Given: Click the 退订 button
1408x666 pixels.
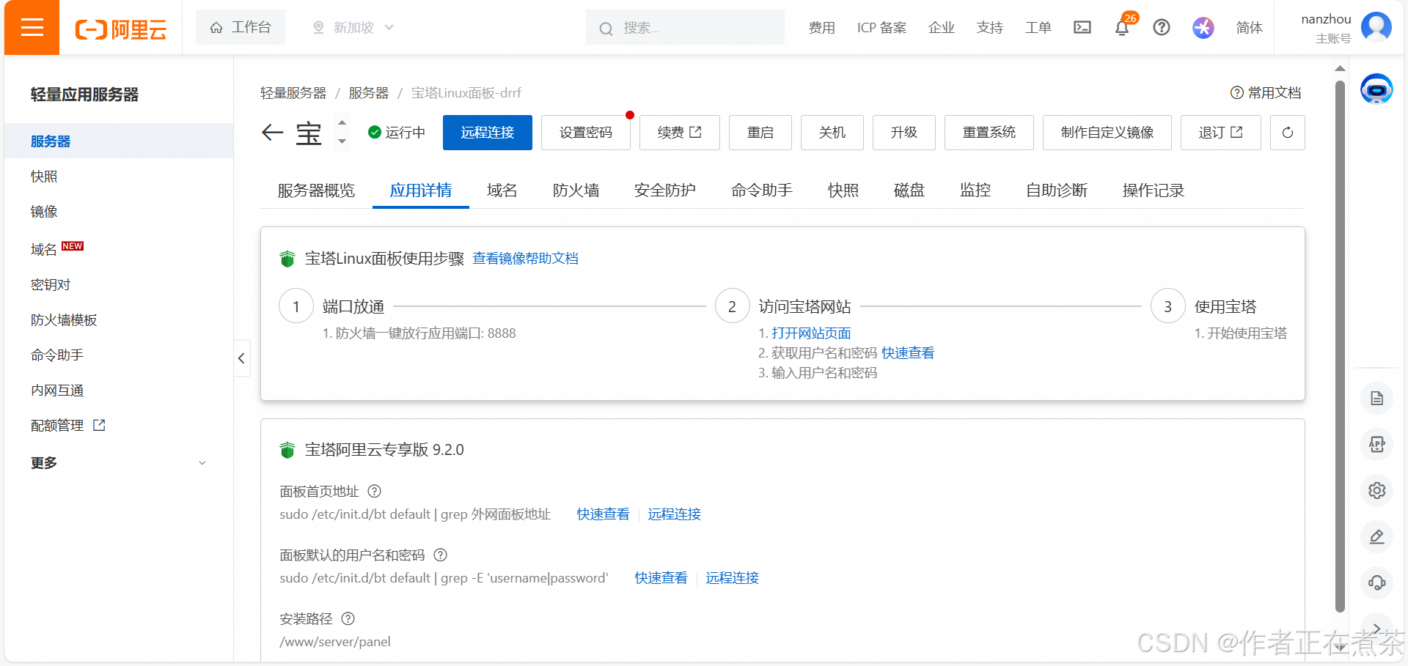Looking at the screenshot, I should 1221,133.
